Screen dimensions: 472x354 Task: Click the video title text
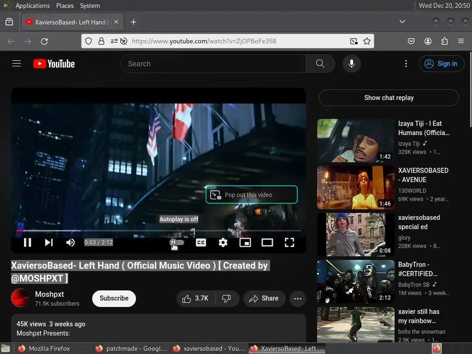[140, 272]
